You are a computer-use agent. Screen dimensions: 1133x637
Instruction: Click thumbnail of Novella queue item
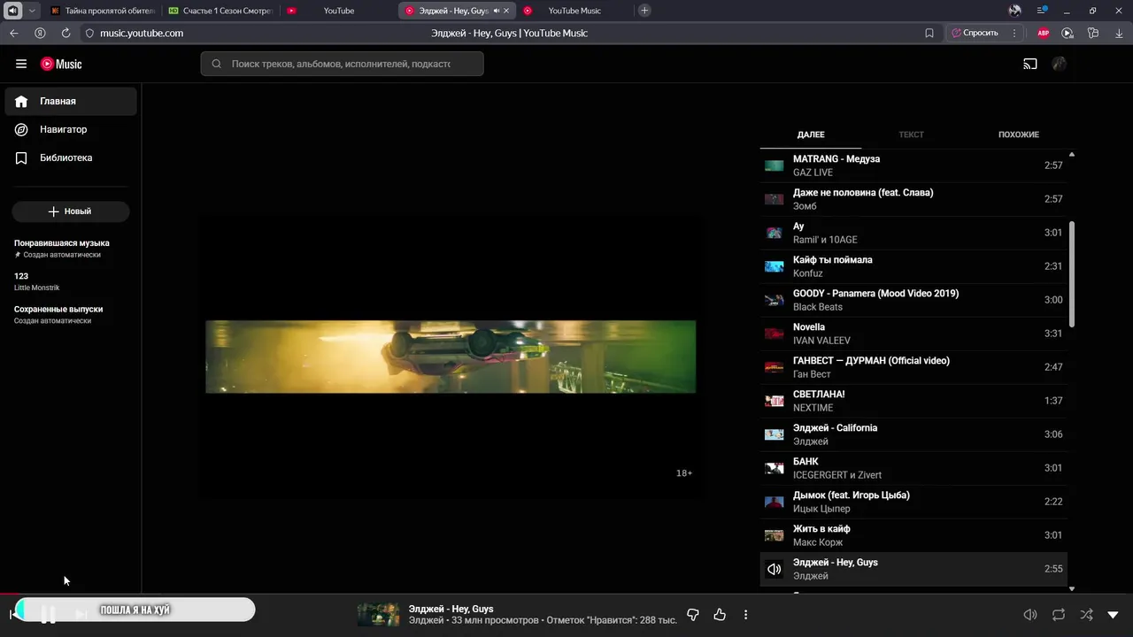(x=775, y=334)
